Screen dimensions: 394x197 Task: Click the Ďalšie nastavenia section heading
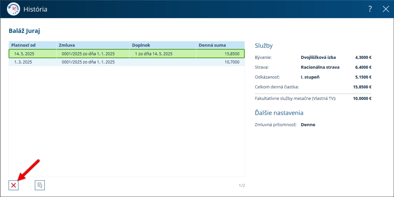pyautogui.click(x=279, y=113)
